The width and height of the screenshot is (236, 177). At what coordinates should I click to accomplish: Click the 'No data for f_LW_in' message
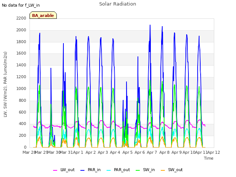(x=21, y=5)
